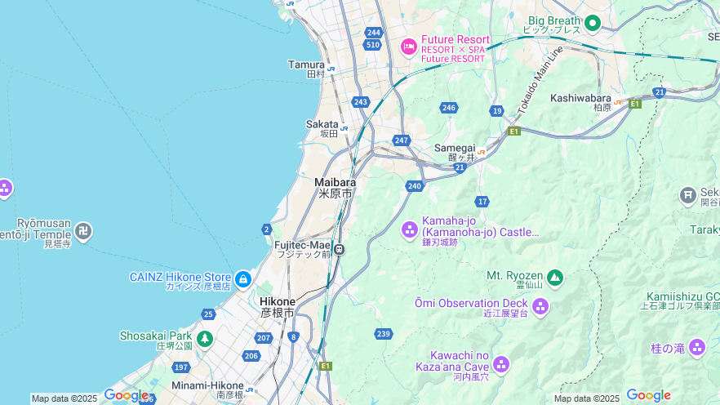Open the Minami-Hikone station marker
This screenshot has width=720, height=405.
coord(249,389)
